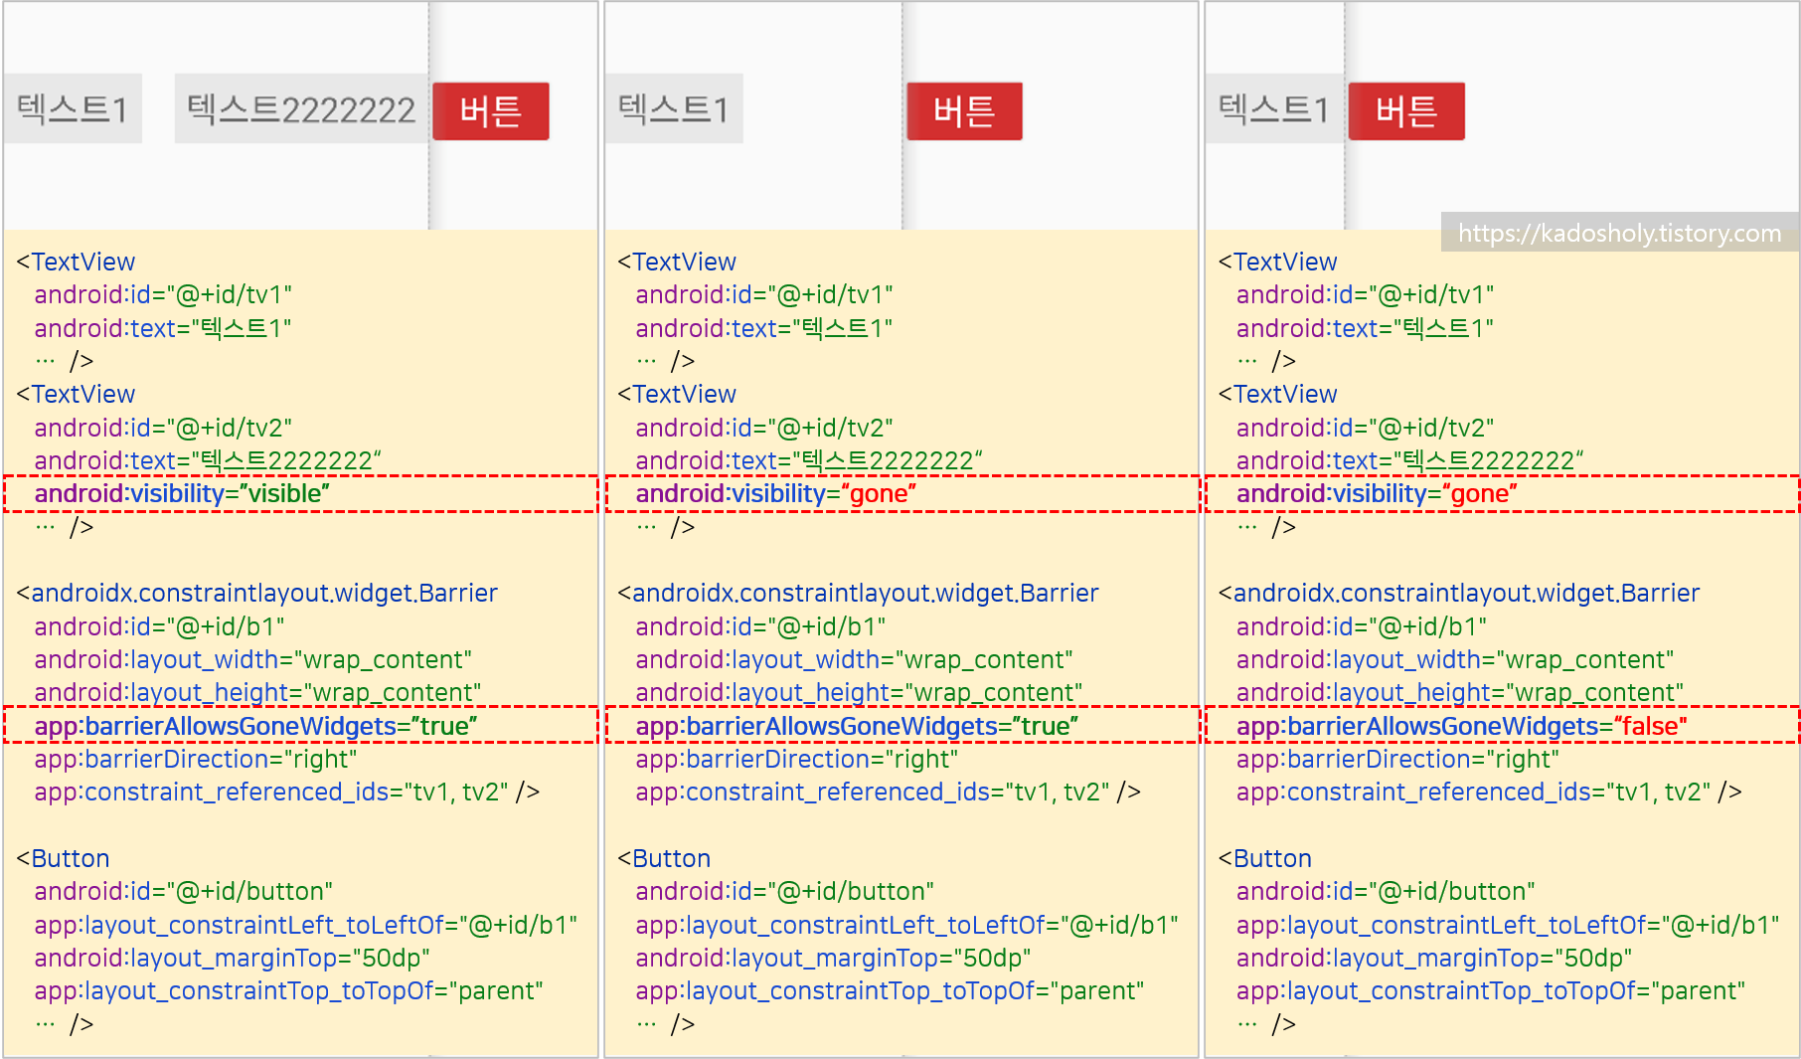Click android:id="@+id/tv1" in the middle panel
Image resolution: width=1801 pixels, height=1059 pixels.
pos(764,295)
